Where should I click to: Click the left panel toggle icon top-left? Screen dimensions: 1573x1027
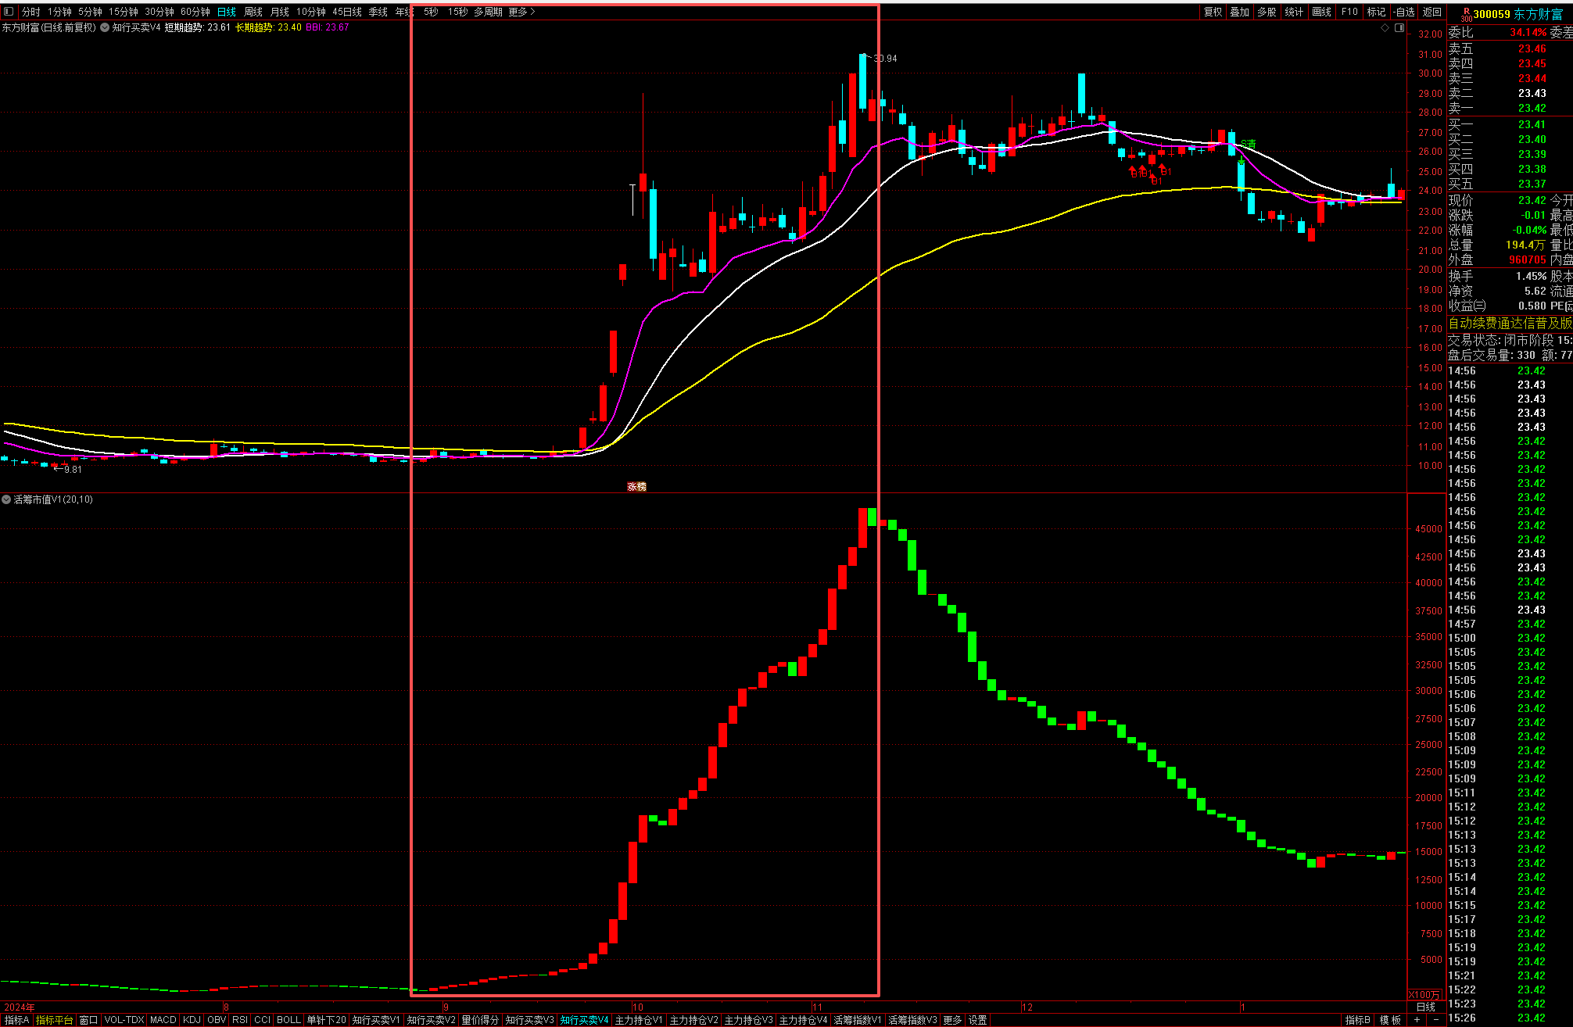9,12
